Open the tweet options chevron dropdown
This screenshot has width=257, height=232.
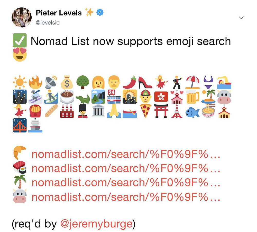(x=241, y=18)
